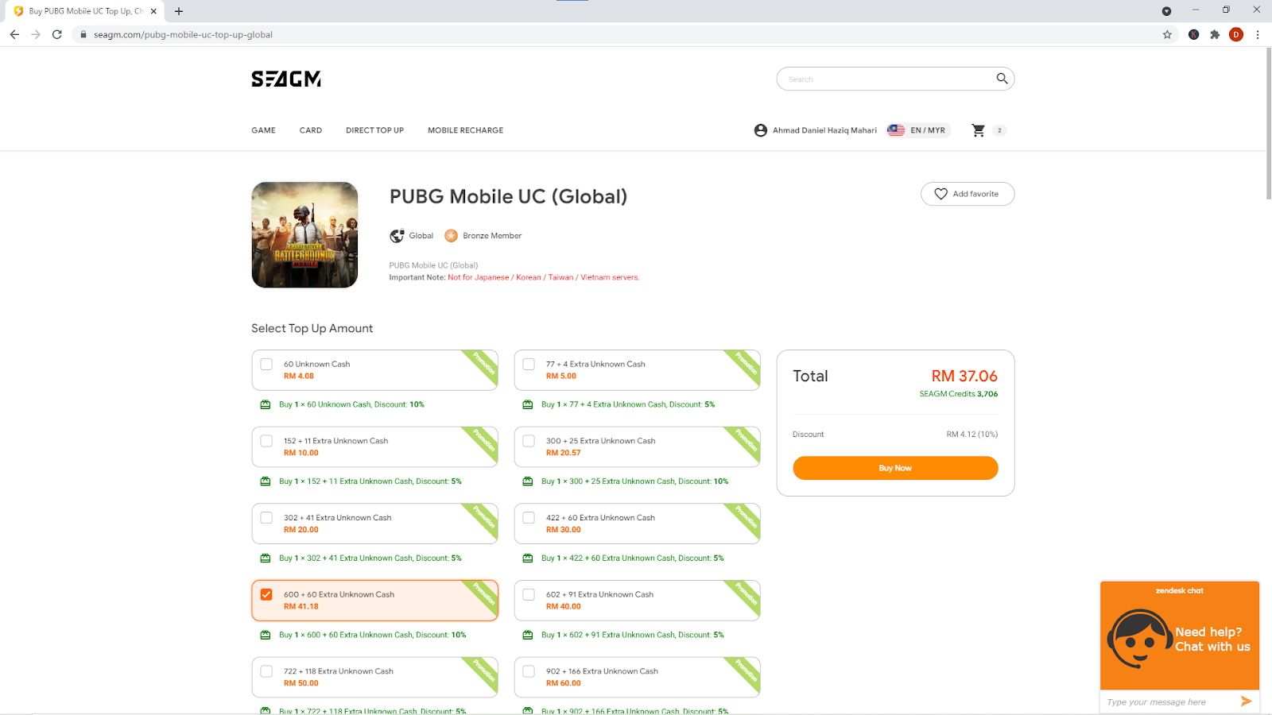Click the cart item count badge
The width and height of the screenshot is (1272, 715).
point(999,130)
